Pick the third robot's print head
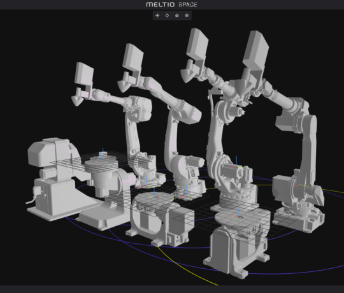 click(x=196, y=55)
